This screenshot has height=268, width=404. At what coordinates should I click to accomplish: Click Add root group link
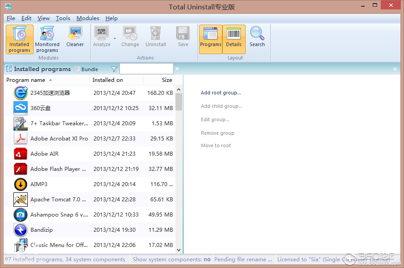(221, 93)
